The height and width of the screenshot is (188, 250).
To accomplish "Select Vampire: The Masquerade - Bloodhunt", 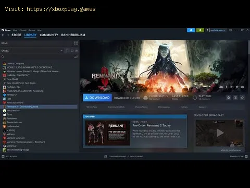I will point(26,142).
